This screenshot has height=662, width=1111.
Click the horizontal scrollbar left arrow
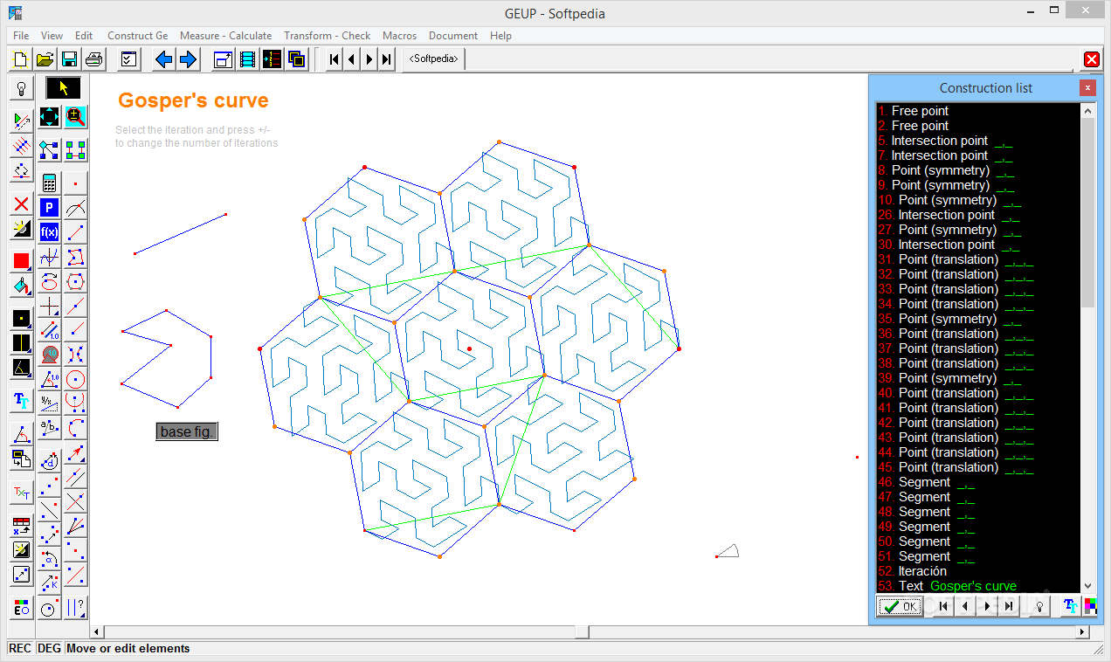click(x=98, y=632)
